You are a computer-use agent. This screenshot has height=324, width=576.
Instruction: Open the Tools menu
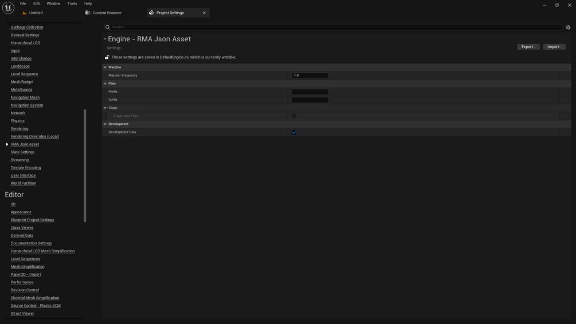coord(72,3)
